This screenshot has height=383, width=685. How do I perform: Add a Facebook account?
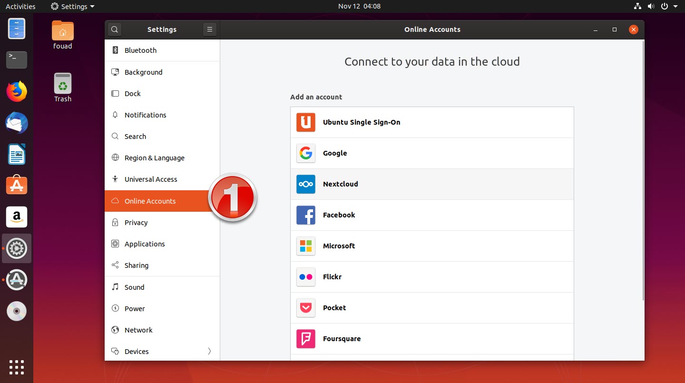pyautogui.click(x=432, y=215)
